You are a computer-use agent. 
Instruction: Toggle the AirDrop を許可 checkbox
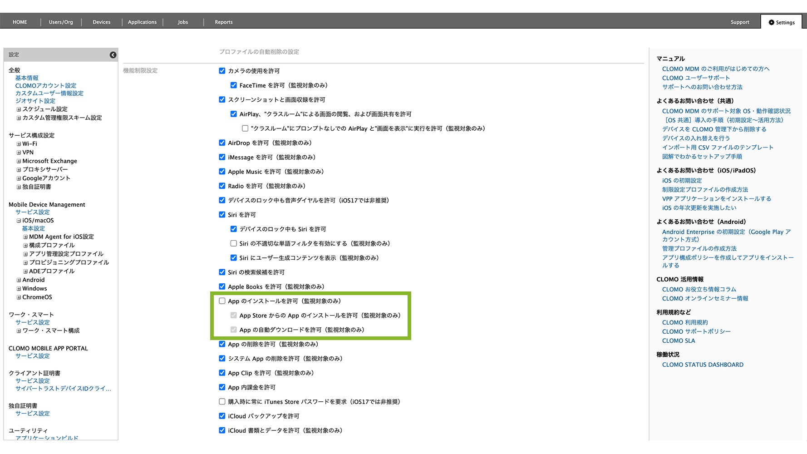click(x=222, y=143)
